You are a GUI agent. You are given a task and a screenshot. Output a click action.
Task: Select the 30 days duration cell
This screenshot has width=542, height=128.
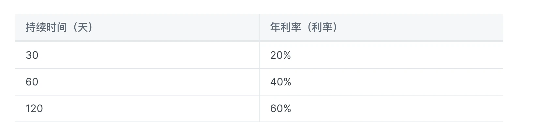tap(137, 55)
